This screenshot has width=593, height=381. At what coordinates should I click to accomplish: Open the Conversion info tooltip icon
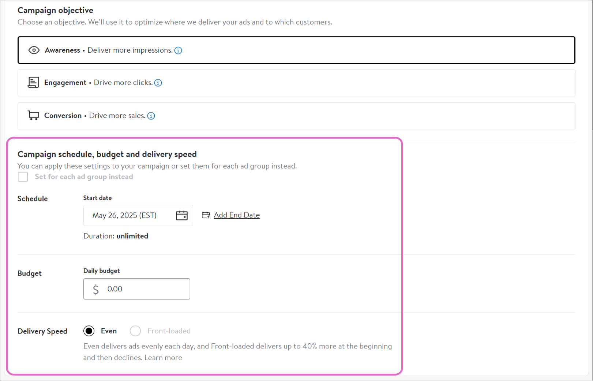[x=151, y=116]
